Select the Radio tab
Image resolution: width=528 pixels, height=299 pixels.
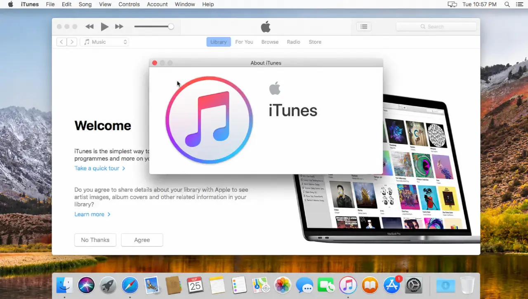point(294,42)
